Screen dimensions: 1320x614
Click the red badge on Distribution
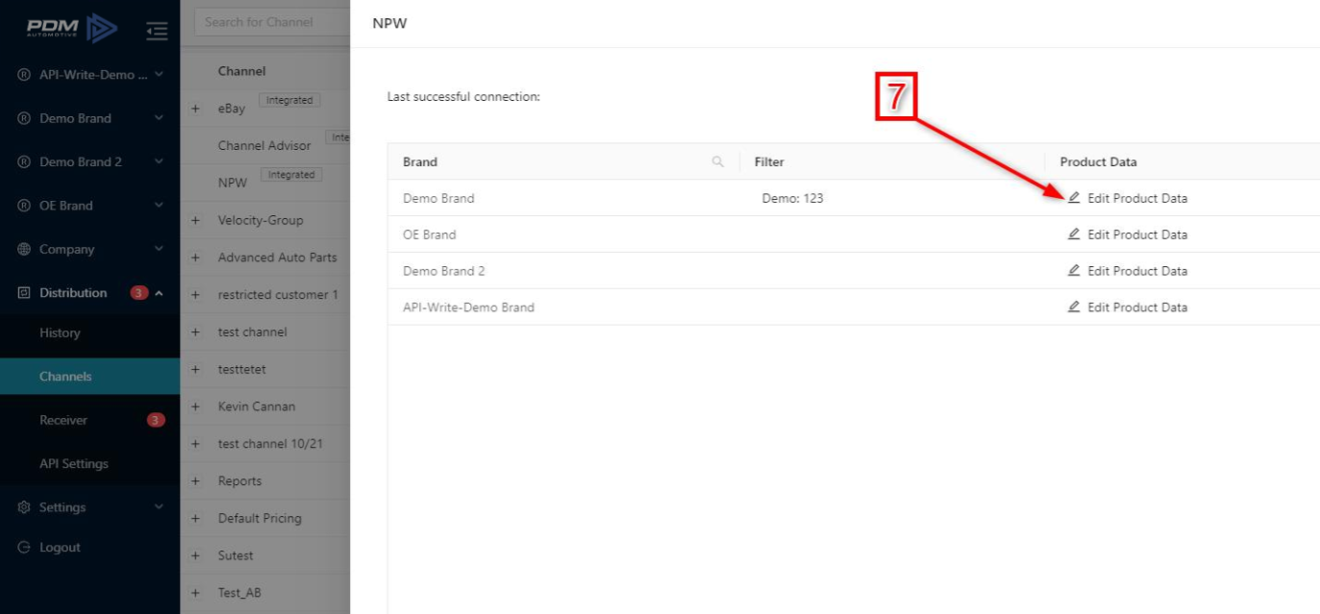(138, 293)
